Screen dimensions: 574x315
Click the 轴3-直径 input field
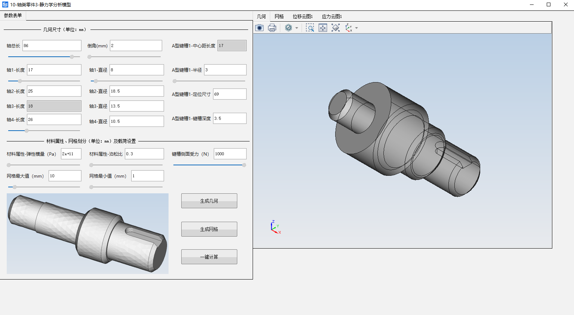coord(137,106)
